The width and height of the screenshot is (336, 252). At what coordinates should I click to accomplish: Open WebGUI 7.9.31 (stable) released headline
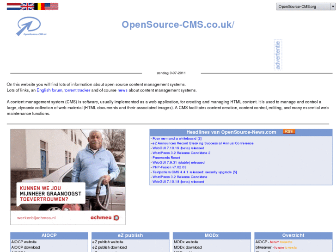point(178,163)
